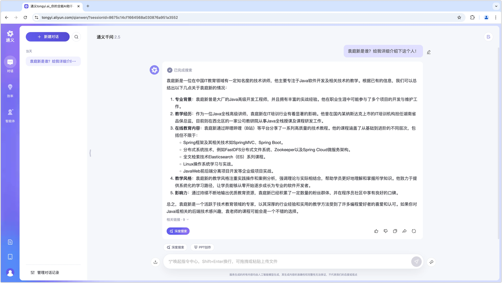Collapse the sidebar using the panel handle
The height and width of the screenshot is (283, 502).
(90, 153)
